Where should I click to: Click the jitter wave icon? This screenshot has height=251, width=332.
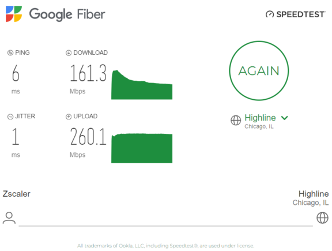point(10,117)
